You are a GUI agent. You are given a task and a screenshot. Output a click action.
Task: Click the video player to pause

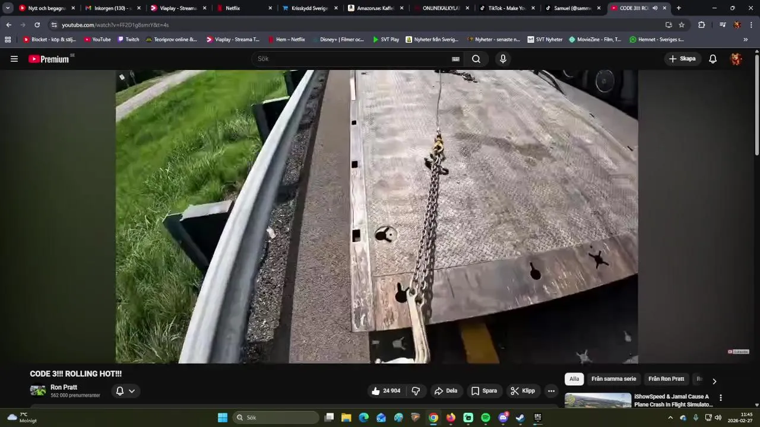(376, 216)
